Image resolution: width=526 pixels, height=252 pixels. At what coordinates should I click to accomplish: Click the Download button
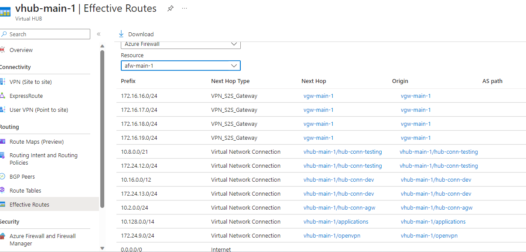[x=136, y=34]
